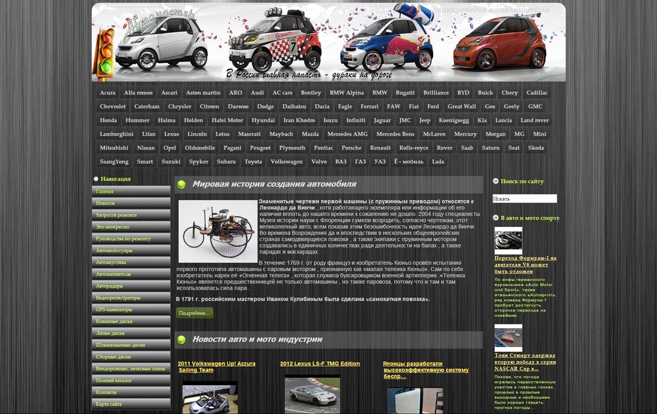Go to Видеорегистраторы in the sidebar
The image size is (657, 414).
[x=131, y=298]
